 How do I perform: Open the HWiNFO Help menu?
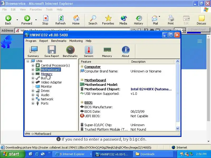point(89,41)
